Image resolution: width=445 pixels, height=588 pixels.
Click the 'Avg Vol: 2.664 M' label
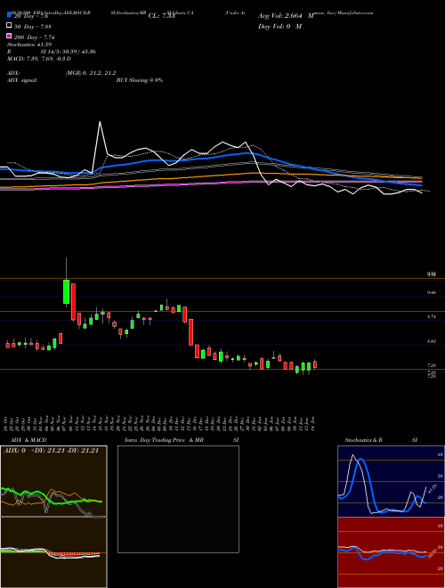point(286,16)
